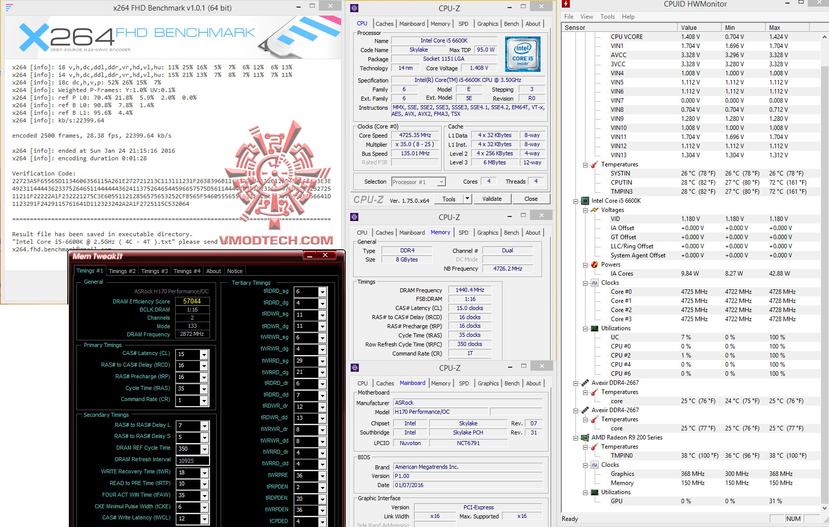
Task: Click the Temperatures icon above the SYSTIN row
Action: [595, 164]
